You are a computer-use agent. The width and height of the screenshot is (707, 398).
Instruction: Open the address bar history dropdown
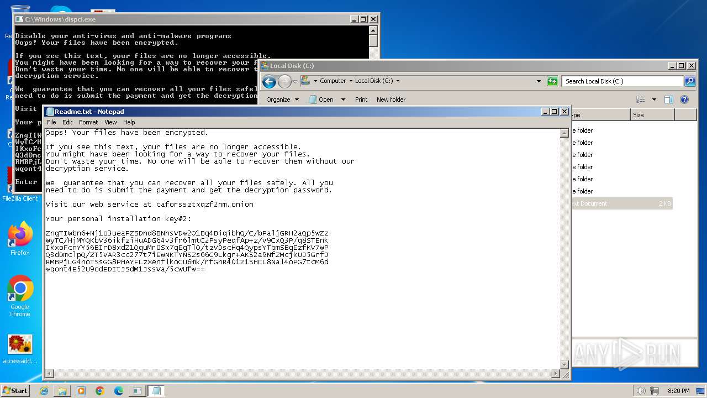(x=539, y=81)
